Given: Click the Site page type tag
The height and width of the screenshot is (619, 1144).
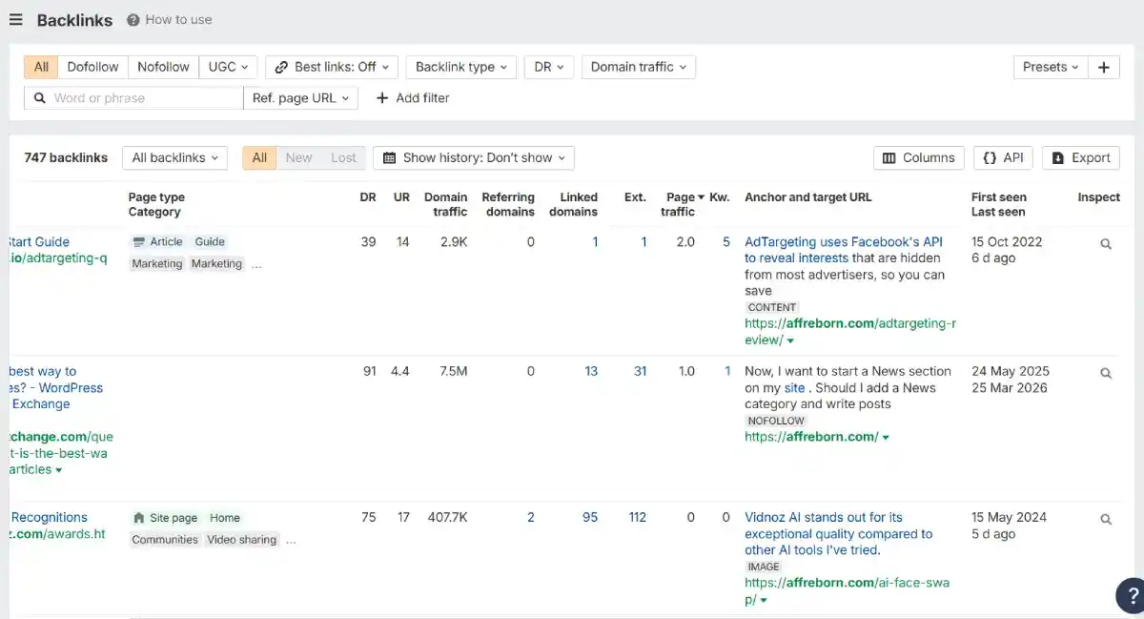Looking at the screenshot, I should pos(165,518).
